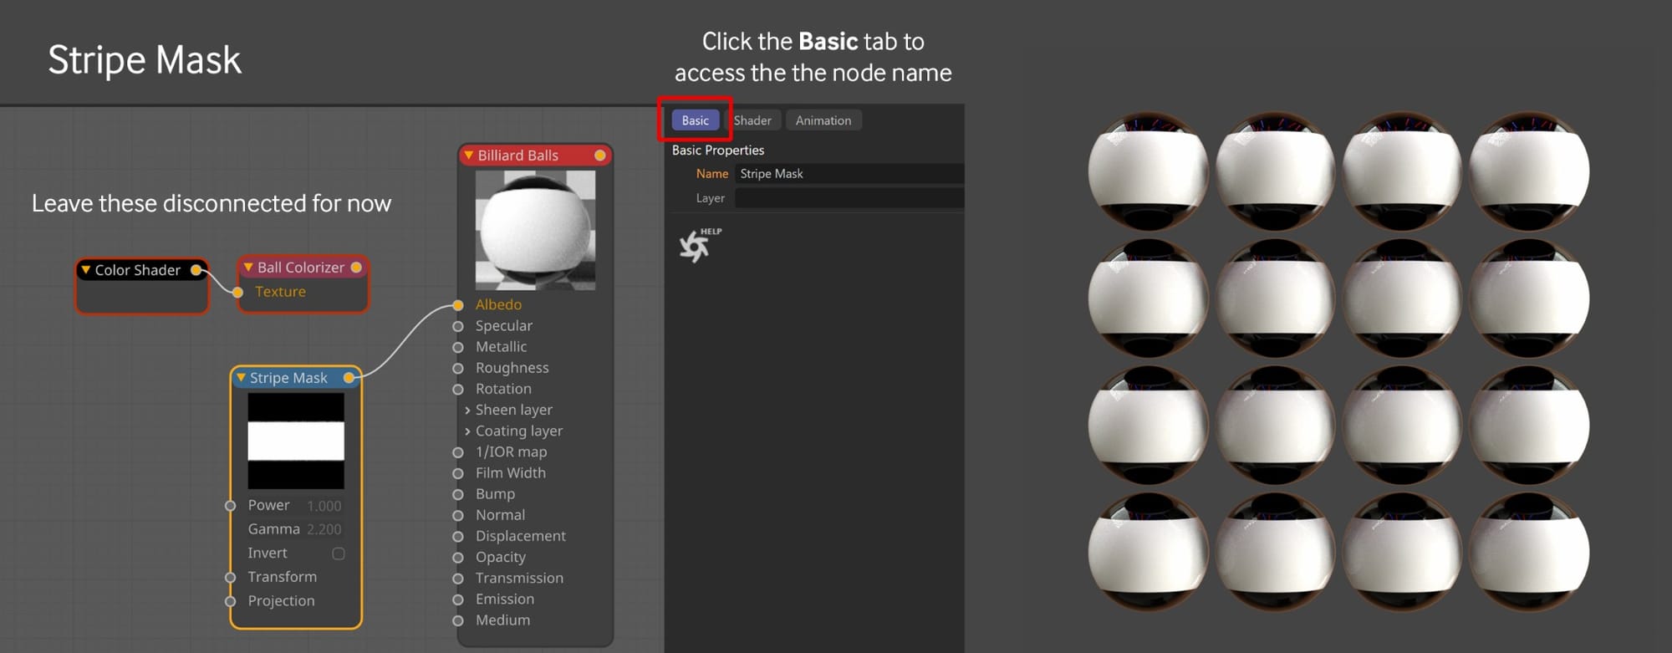Click the Opacity input port
This screenshot has width=1672, height=653.
458,557
